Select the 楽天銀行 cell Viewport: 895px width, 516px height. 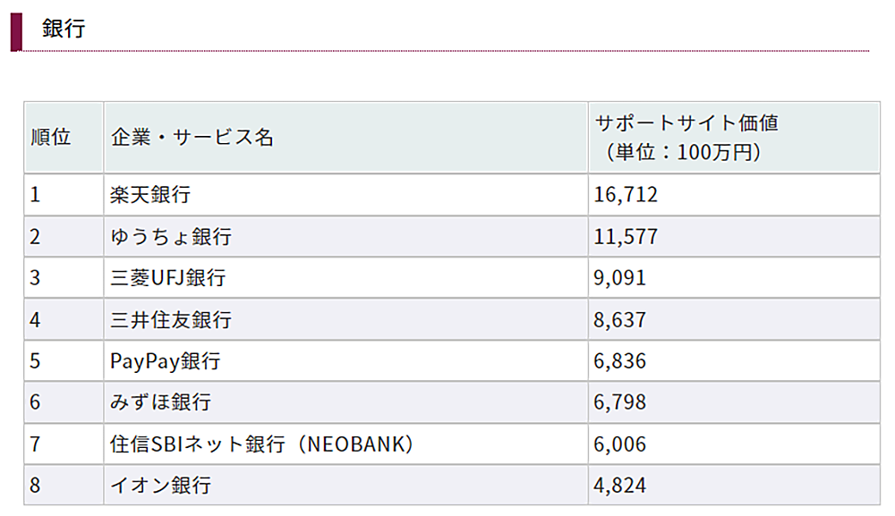pyautogui.click(x=150, y=194)
